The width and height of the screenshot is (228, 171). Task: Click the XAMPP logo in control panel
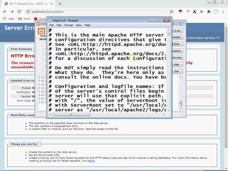pyautogui.click(x=41, y=31)
